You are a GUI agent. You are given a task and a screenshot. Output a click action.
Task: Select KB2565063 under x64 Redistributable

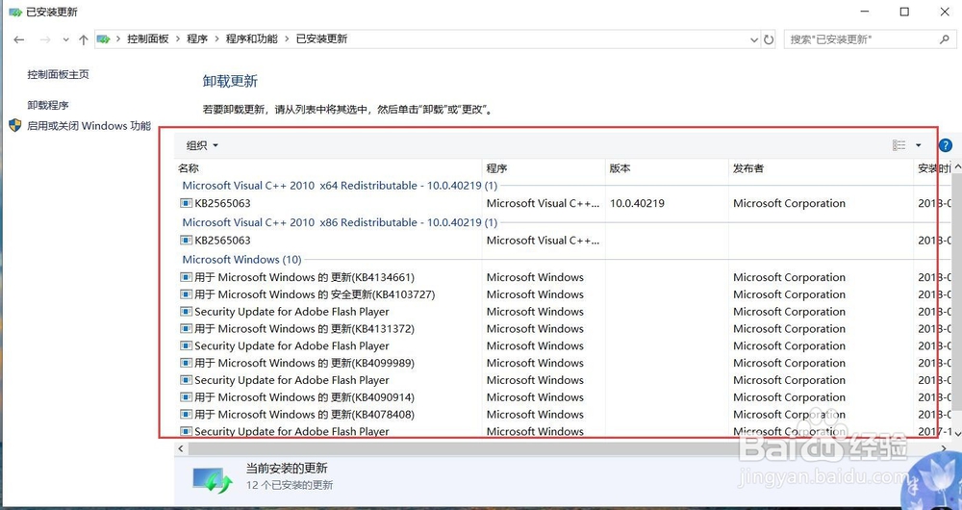coord(223,203)
